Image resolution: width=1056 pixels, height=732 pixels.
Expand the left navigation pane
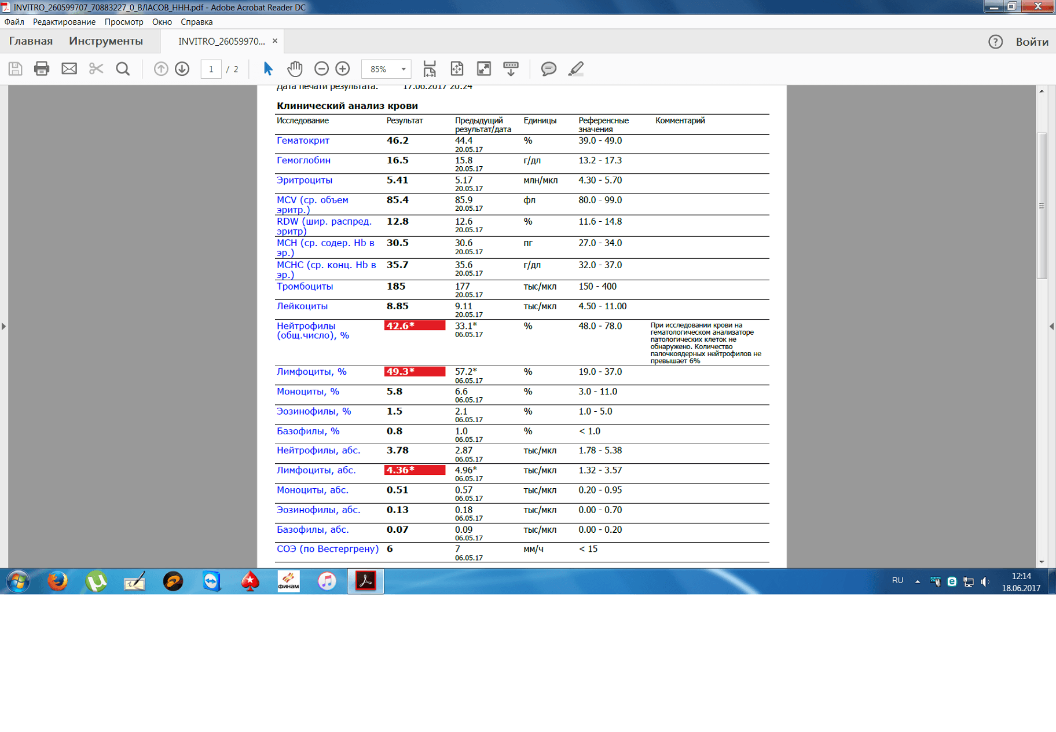[3, 327]
